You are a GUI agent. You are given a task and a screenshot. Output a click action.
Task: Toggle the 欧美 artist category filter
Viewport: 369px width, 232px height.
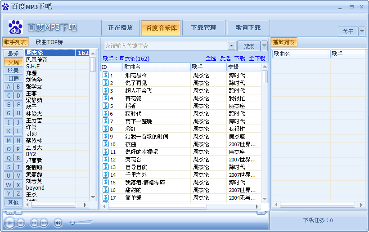click(13, 70)
